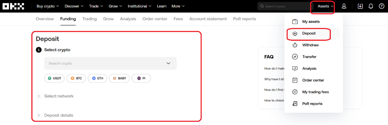Viewport: 388px width, 125px height.
Task: Open My trading fees menu item
Action: [315, 92]
